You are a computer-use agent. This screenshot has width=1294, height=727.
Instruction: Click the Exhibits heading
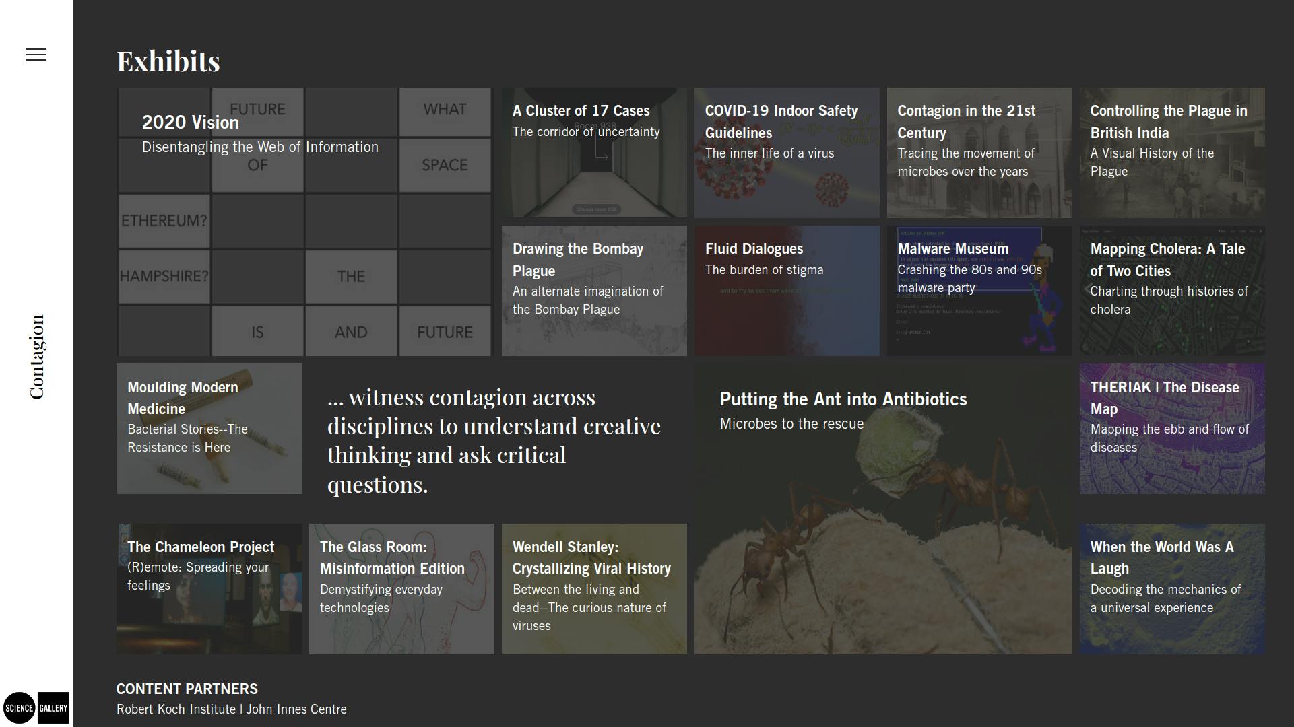[x=168, y=61]
